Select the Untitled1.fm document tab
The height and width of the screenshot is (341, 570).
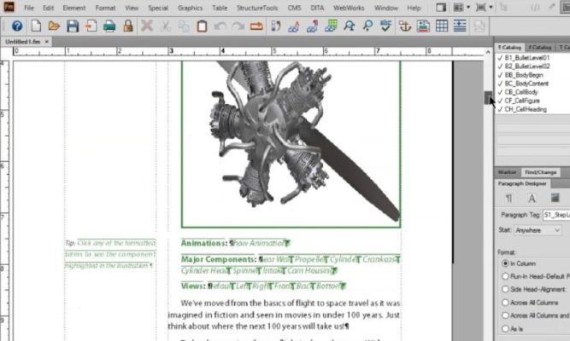point(23,41)
